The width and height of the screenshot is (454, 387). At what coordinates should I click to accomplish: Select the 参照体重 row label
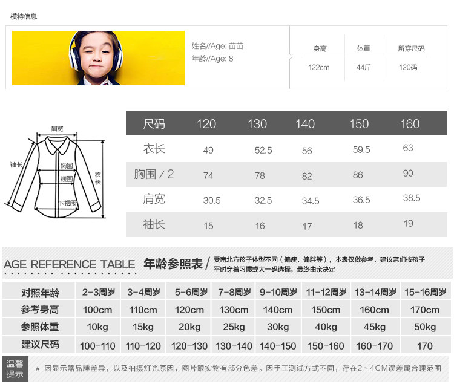[x=40, y=327]
